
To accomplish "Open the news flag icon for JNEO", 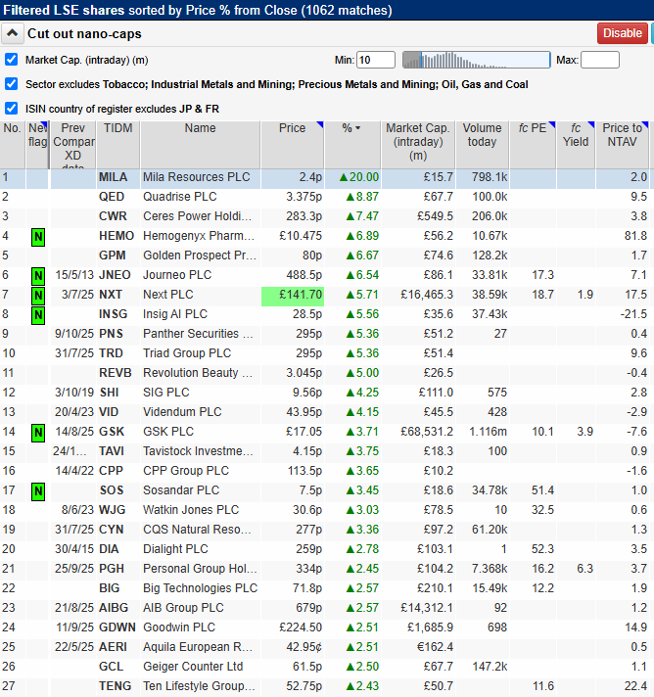I will [38, 276].
